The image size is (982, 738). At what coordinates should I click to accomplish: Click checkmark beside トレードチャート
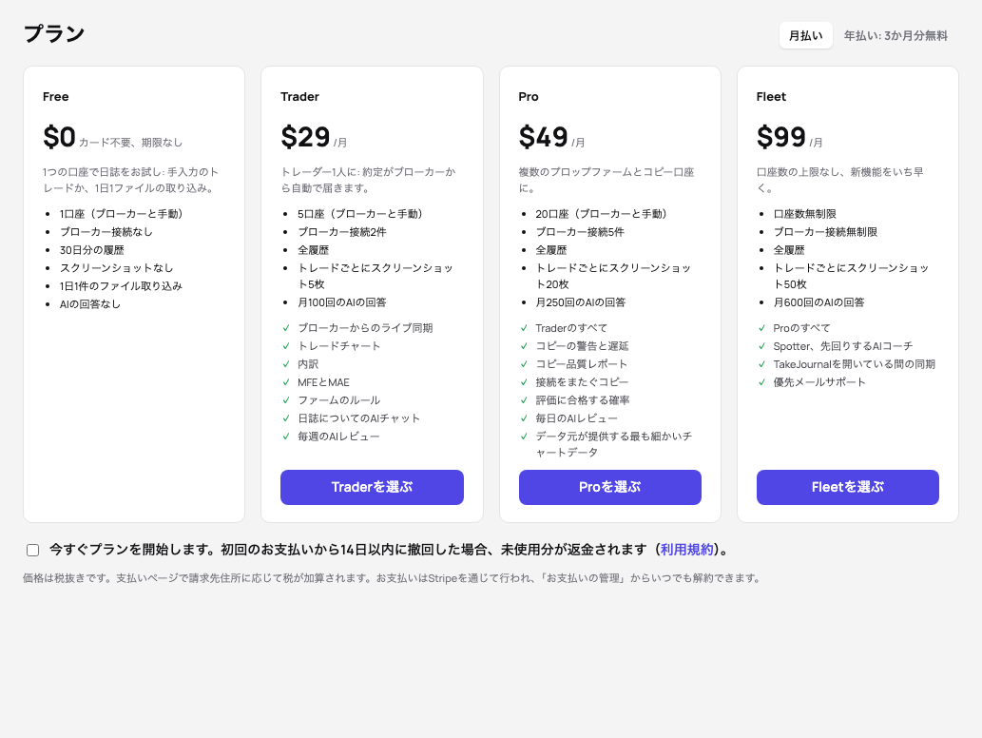point(286,346)
